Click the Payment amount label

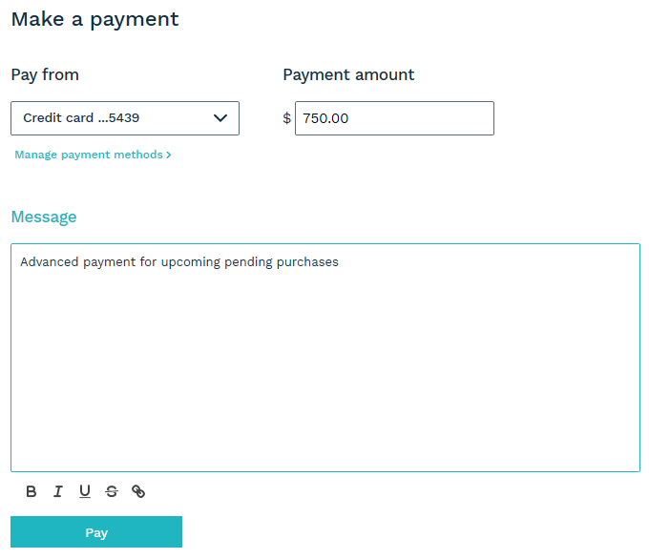click(348, 74)
